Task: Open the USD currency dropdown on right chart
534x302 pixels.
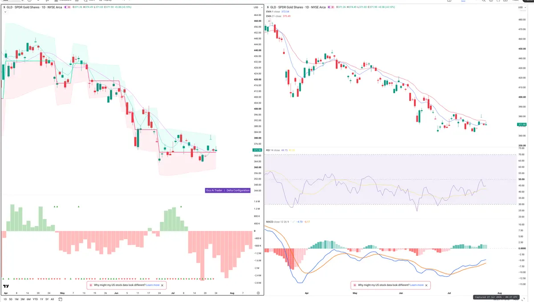Action: click(521, 8)
